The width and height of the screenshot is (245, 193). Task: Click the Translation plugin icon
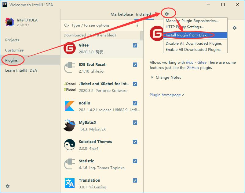[x=70, y=183]
